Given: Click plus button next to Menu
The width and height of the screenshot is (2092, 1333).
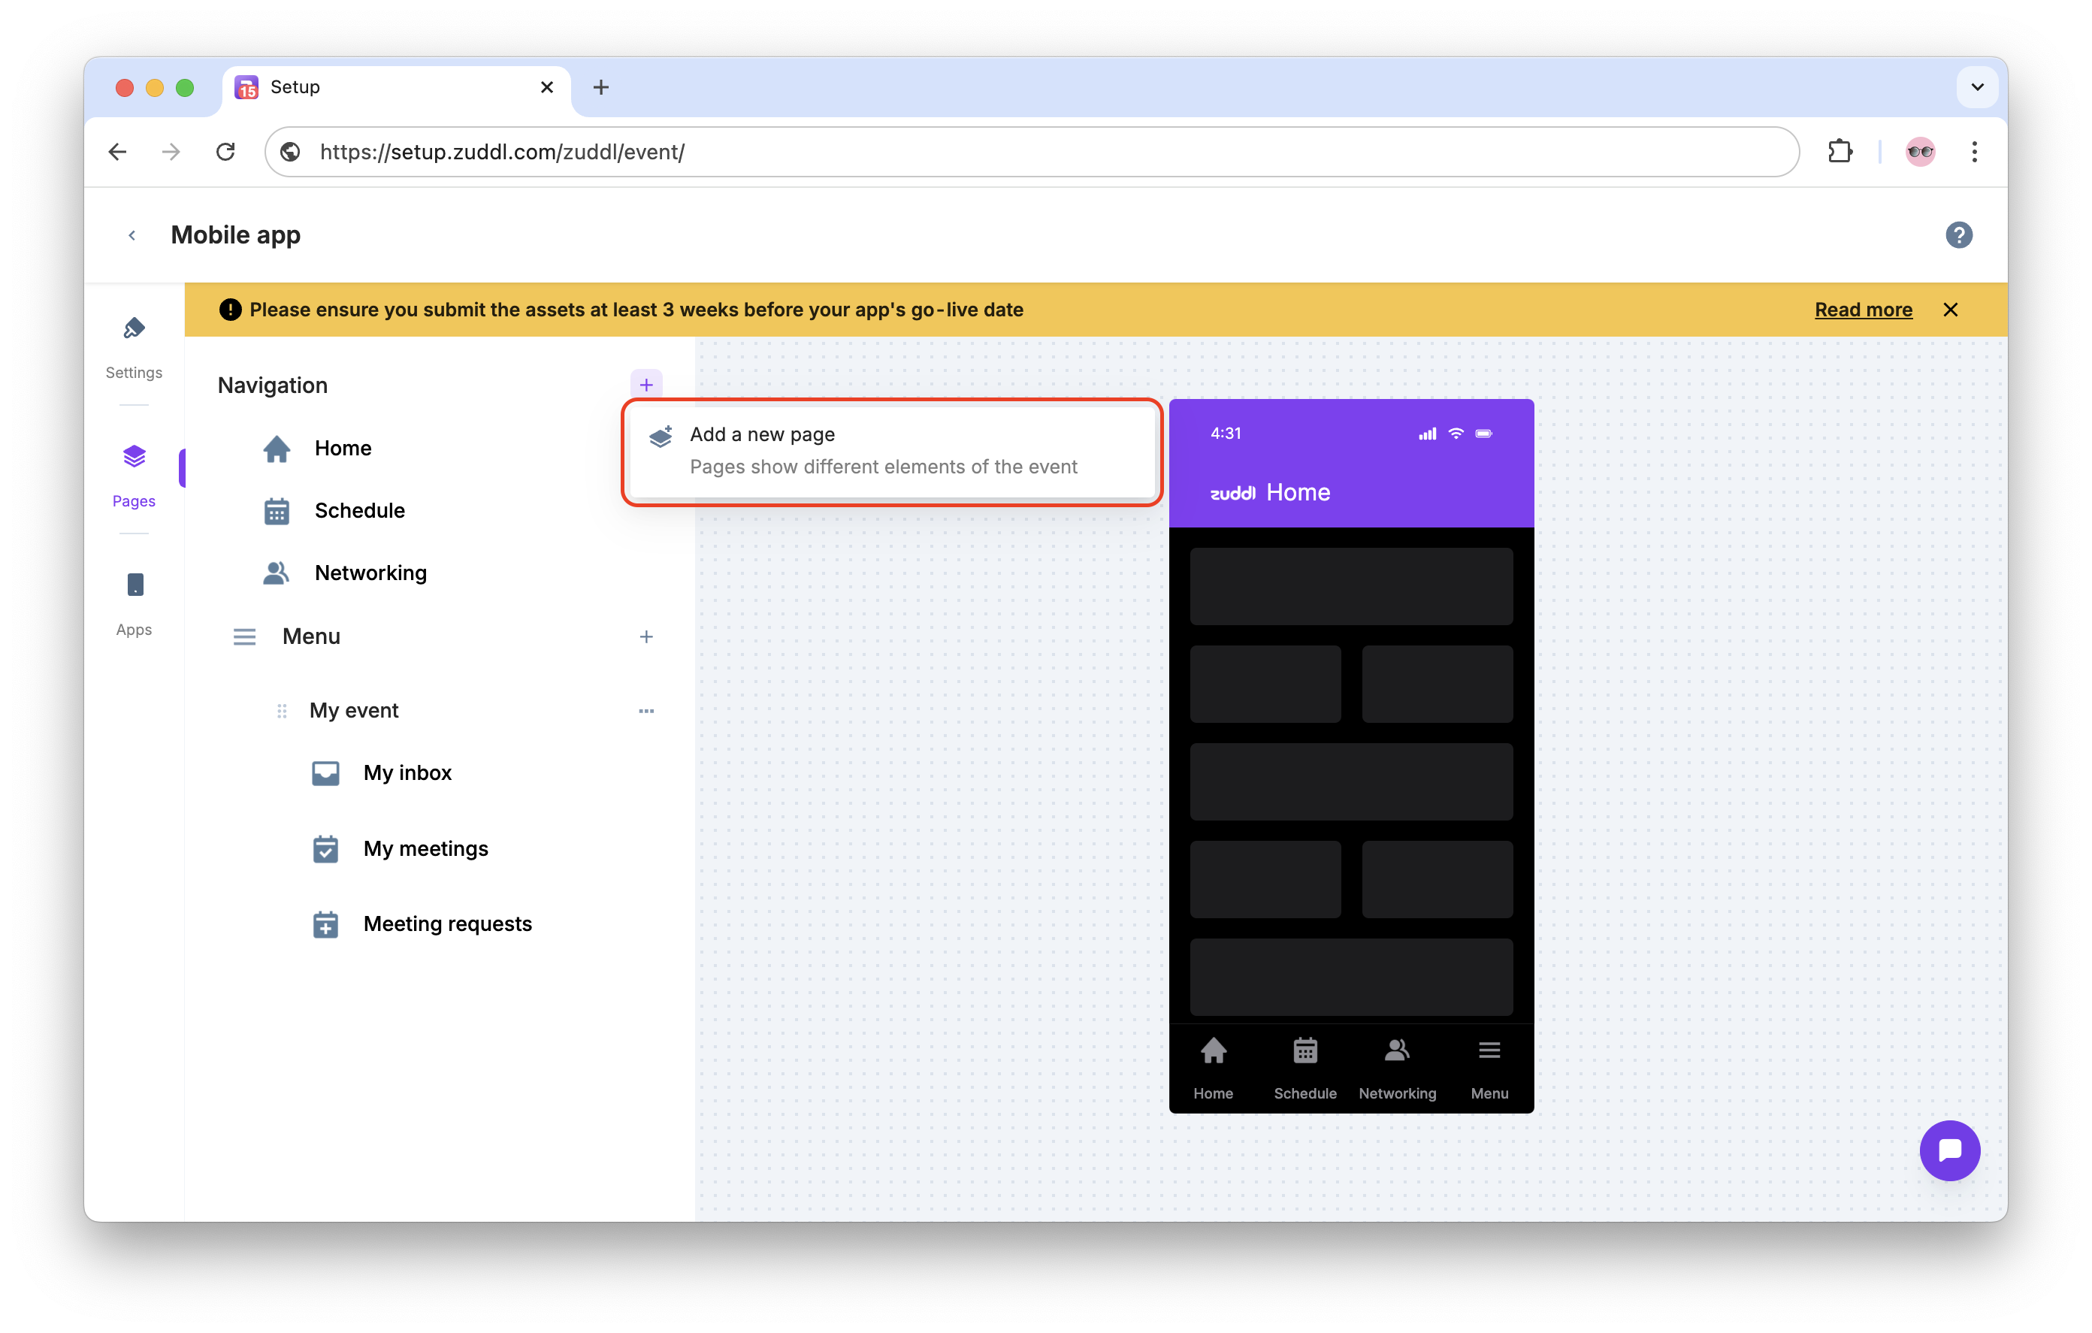Looking at the screenshot, I should tap(645, 637).
